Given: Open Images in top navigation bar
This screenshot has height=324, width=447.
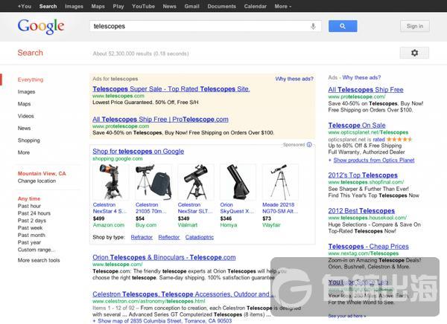Looking at the screenshot, I should tap(74, 6).
